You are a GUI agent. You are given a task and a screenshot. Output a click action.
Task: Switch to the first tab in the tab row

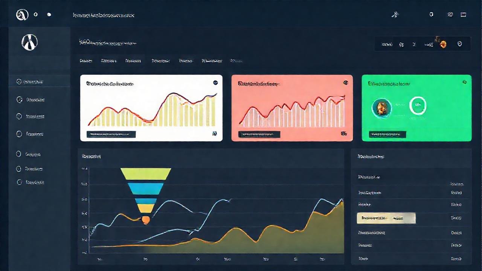[x=86, y=61]
